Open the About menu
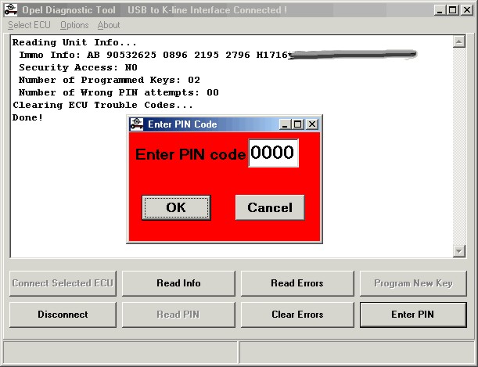 [x=109, y=25]
